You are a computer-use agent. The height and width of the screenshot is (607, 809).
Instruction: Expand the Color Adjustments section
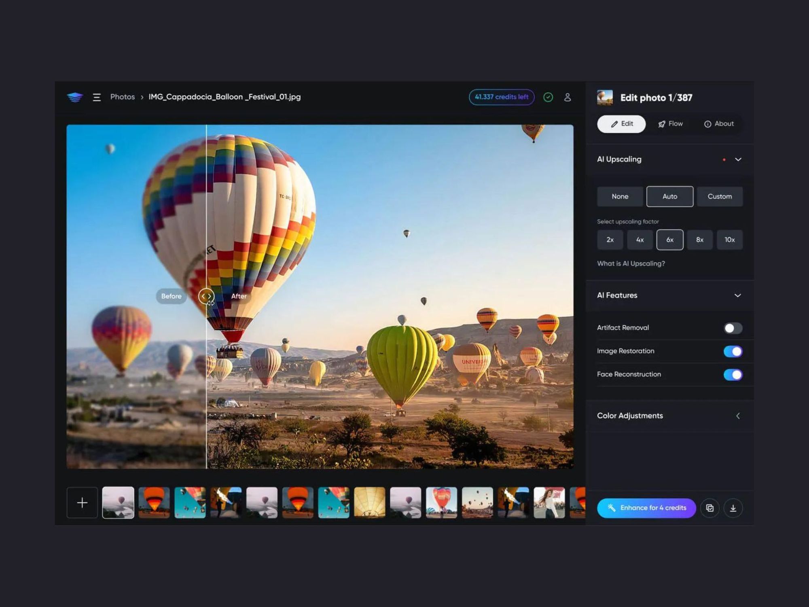pos(737,416)
